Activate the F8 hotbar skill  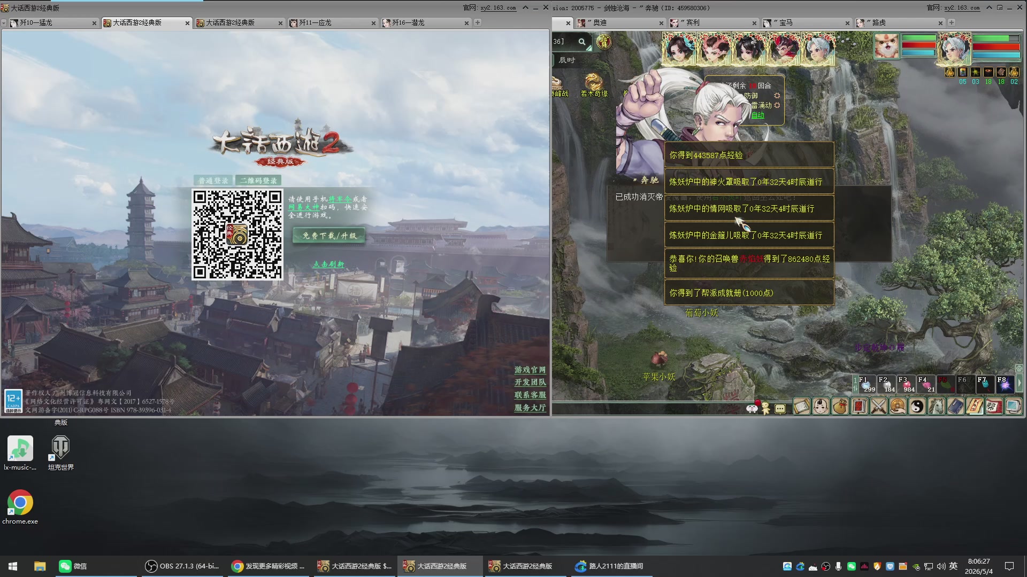(x=1005, y=384)
